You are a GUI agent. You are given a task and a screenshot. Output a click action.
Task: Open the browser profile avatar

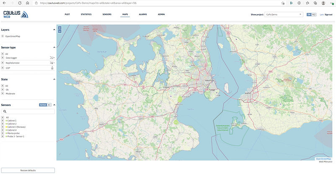(323, 3)
